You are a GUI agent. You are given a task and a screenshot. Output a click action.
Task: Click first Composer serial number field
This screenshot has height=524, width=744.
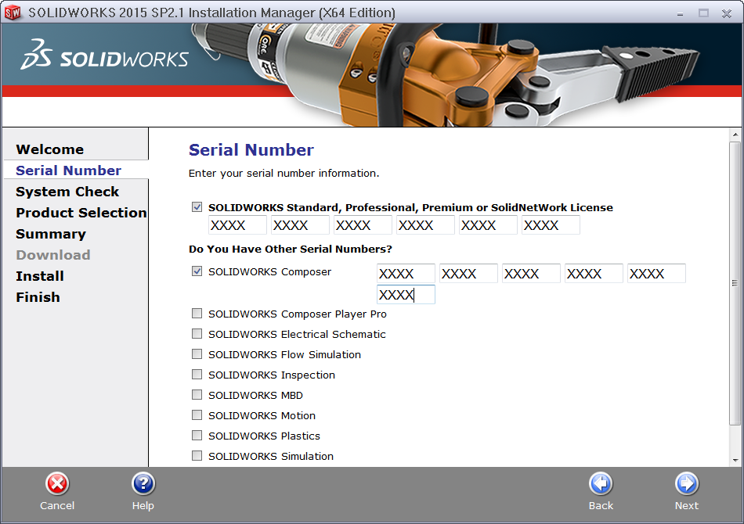[406, 274]
